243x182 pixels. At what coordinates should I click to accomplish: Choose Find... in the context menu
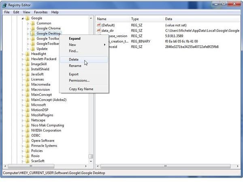84,51
